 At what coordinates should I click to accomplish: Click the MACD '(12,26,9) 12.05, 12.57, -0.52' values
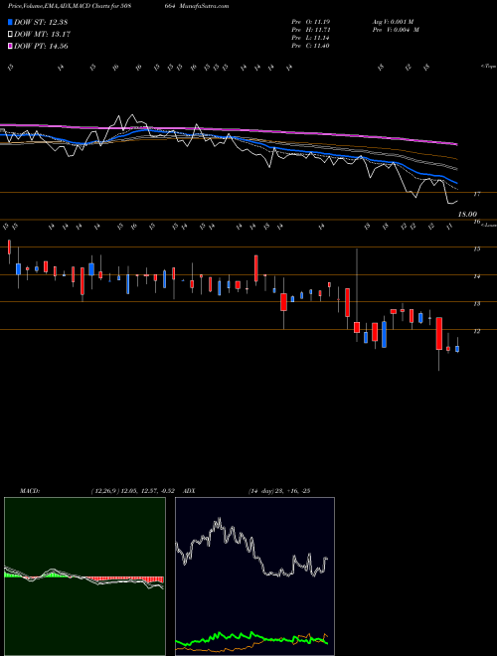135,491
